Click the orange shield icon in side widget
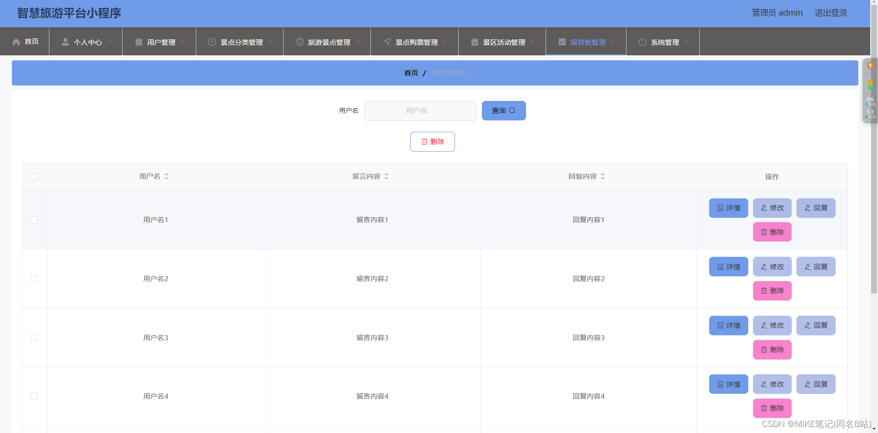878x433 pixels. tap(870, 66)
